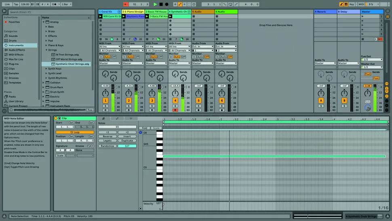Select the Drums category
Image resolution: width=392 pixels, height=221 pixels.
click(x=13, y=40)
